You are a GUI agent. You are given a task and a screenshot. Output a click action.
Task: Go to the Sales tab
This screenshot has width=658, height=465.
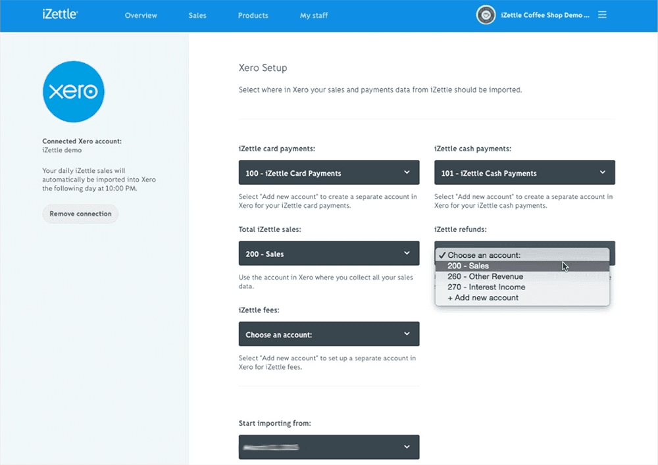197,16
